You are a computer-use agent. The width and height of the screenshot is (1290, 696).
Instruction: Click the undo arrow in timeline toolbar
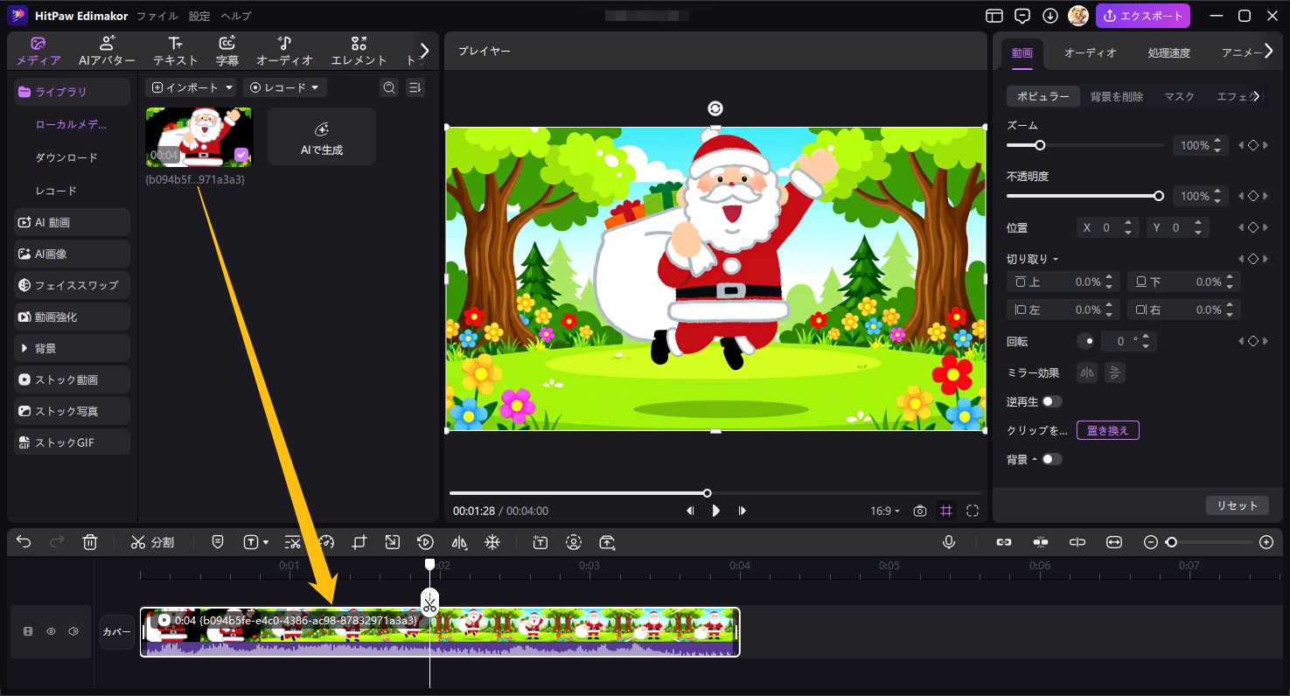pos(24,542)
